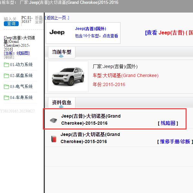
Task: Open the 查看 Jeep(吉普) link at right
Action: pos(169,33)
